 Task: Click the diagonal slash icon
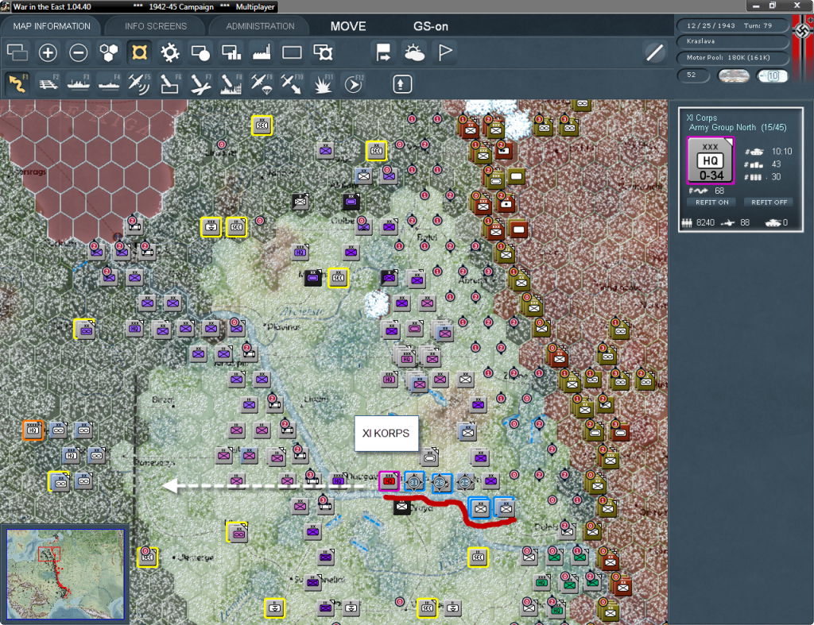pyautogui.click(x=655, y=52)
